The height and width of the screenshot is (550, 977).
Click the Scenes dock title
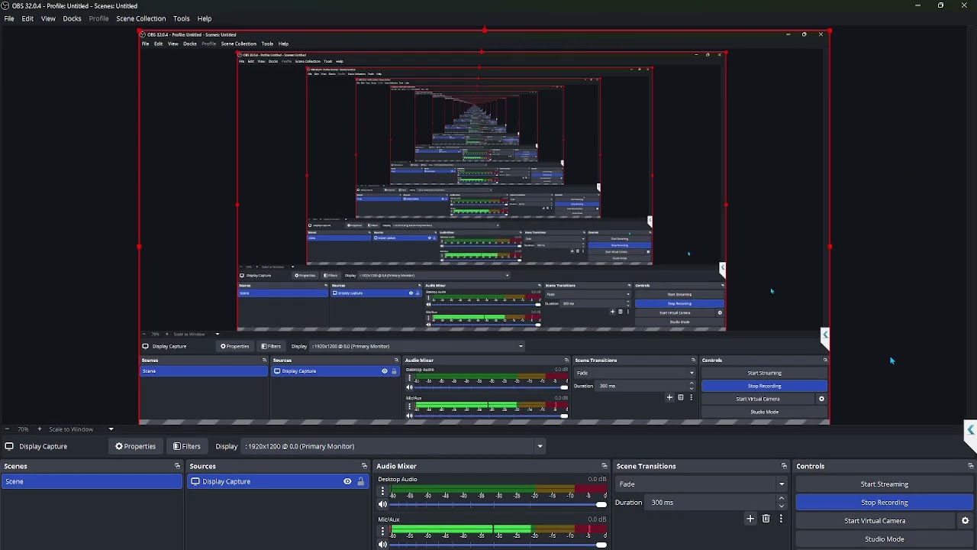coord(15,466)
